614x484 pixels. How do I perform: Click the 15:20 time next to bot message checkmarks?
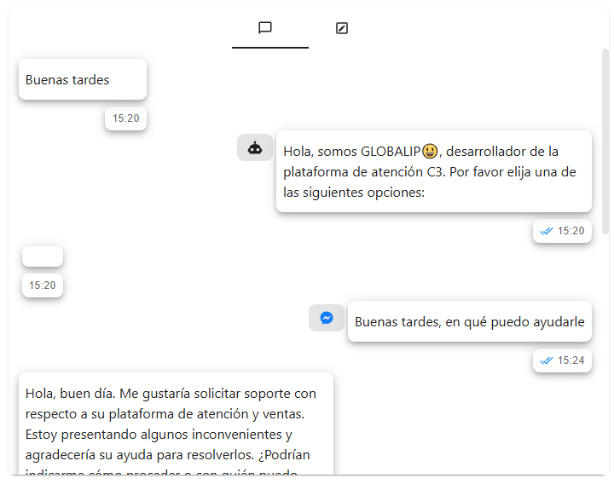tap(571, 231)
